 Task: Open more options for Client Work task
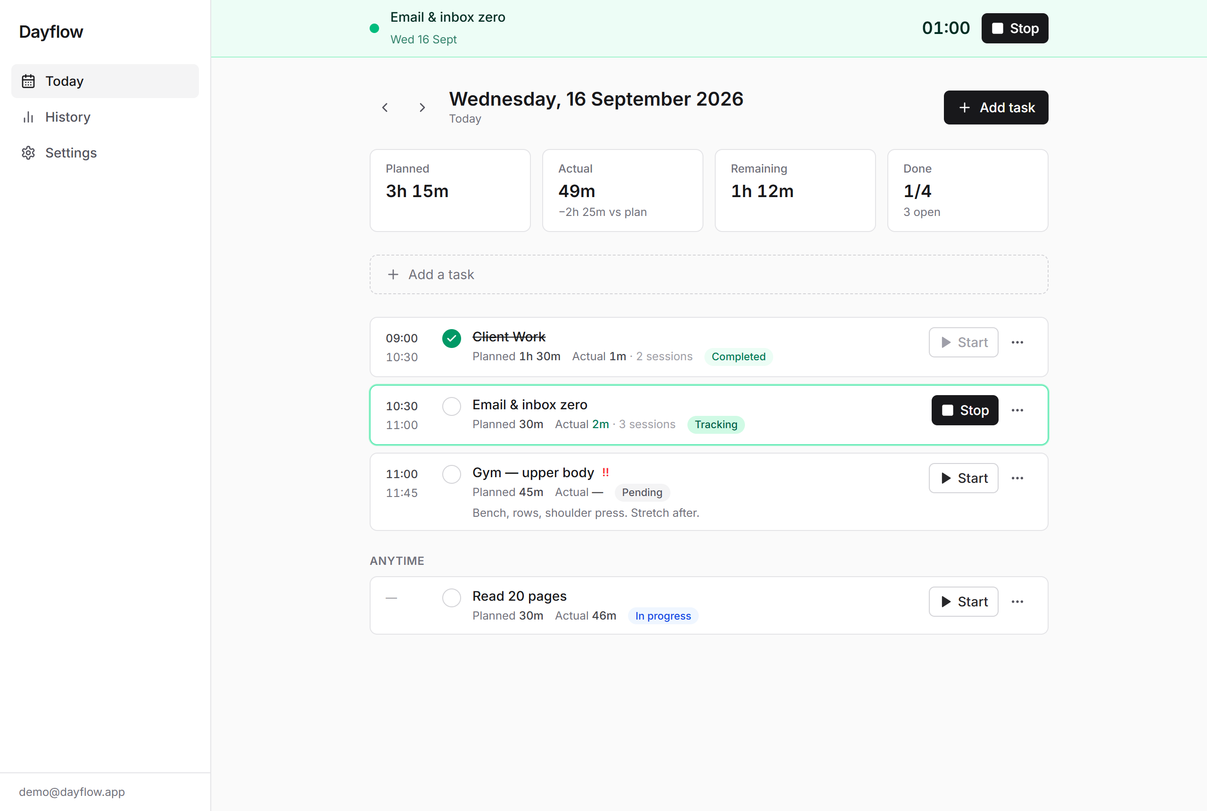tap(1017, 342)
